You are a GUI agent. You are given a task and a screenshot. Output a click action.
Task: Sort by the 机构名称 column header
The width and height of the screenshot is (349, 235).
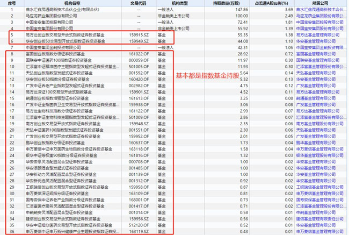click(x=72, y=3)
